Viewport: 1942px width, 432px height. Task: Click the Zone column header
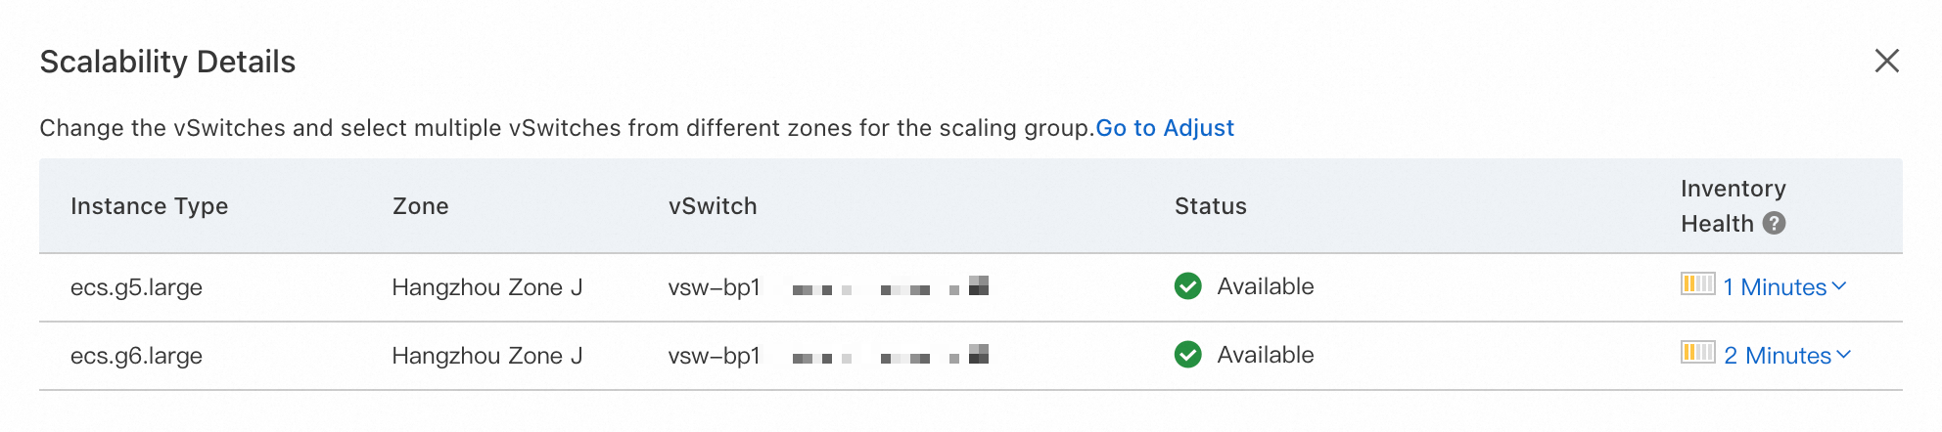pyautogui.click(x=420, y=206)
